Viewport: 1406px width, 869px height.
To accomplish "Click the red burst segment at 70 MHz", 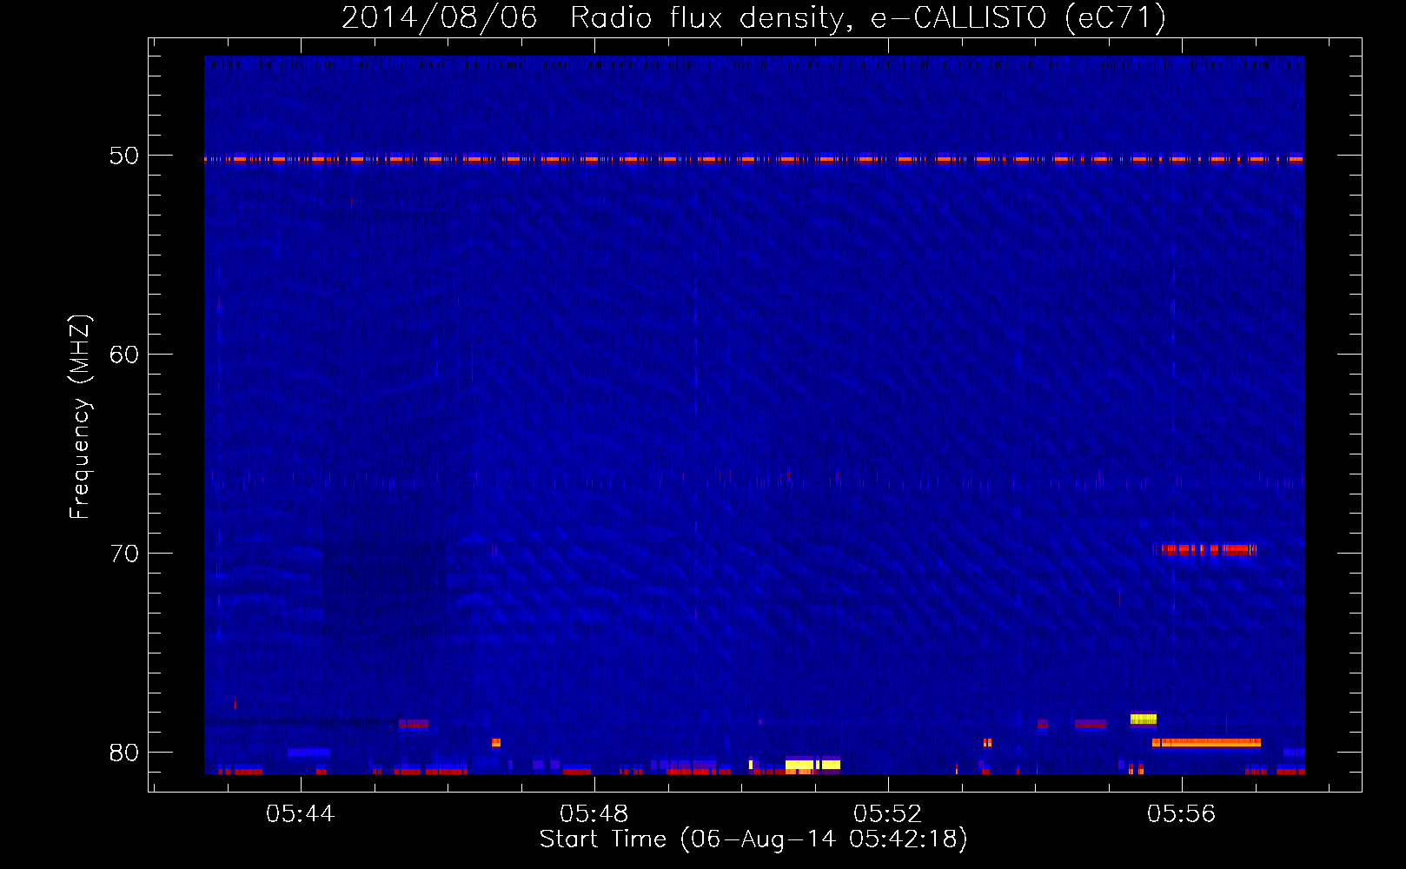I will coord(1209,549).
